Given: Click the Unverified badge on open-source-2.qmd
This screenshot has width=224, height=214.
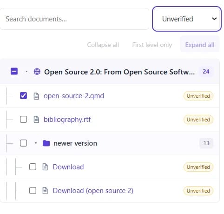Looking at the screenshot, I should point(198,96).
